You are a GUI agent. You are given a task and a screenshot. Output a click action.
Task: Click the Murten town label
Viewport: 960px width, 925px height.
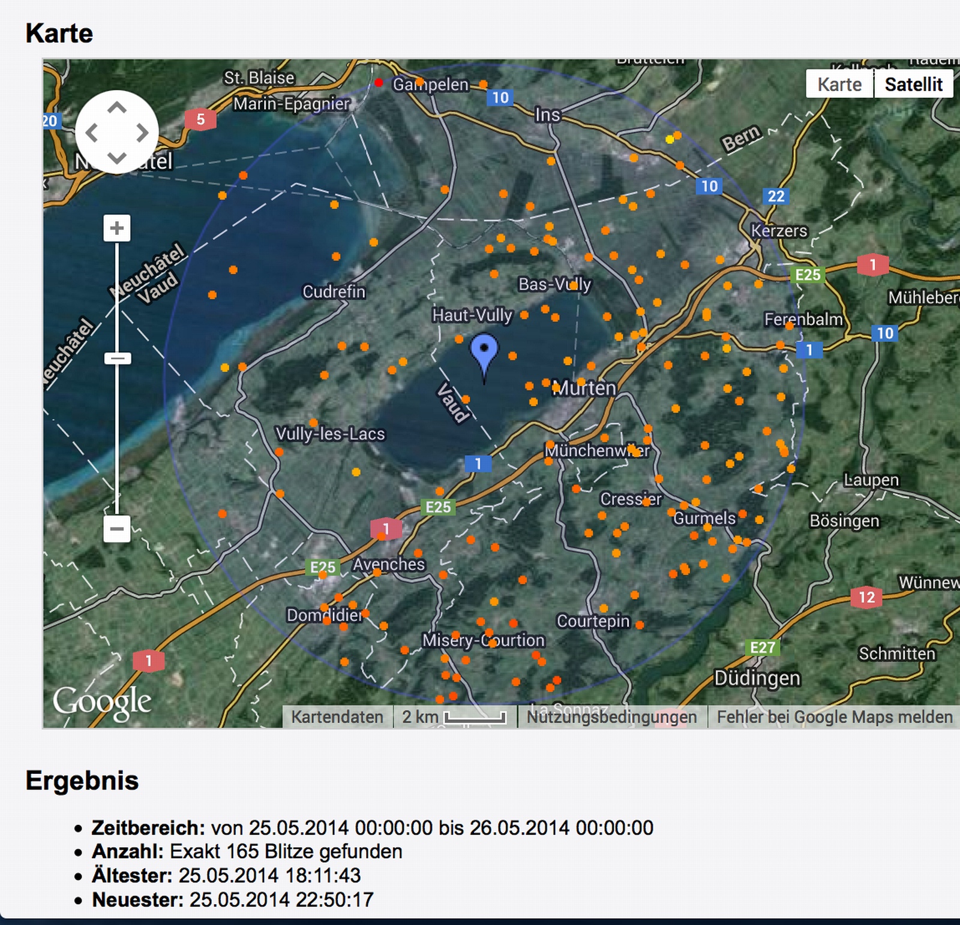585,388
